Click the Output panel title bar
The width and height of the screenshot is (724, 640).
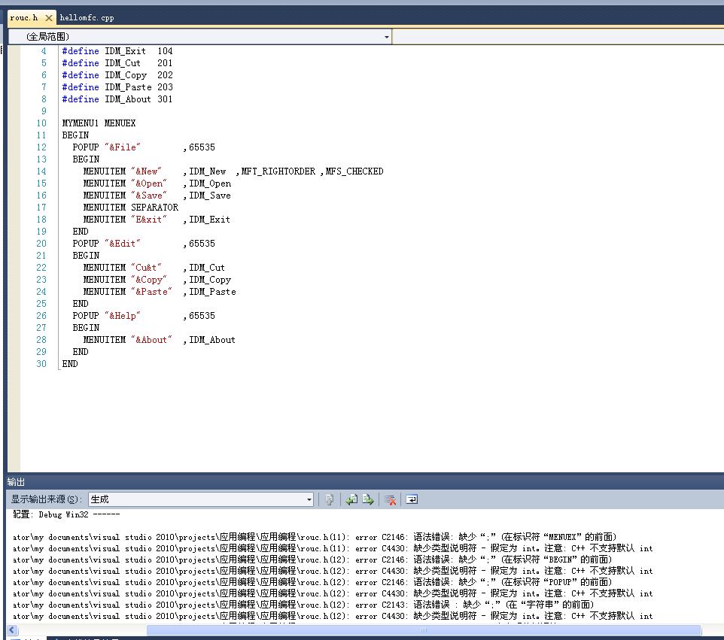[361, 482]
